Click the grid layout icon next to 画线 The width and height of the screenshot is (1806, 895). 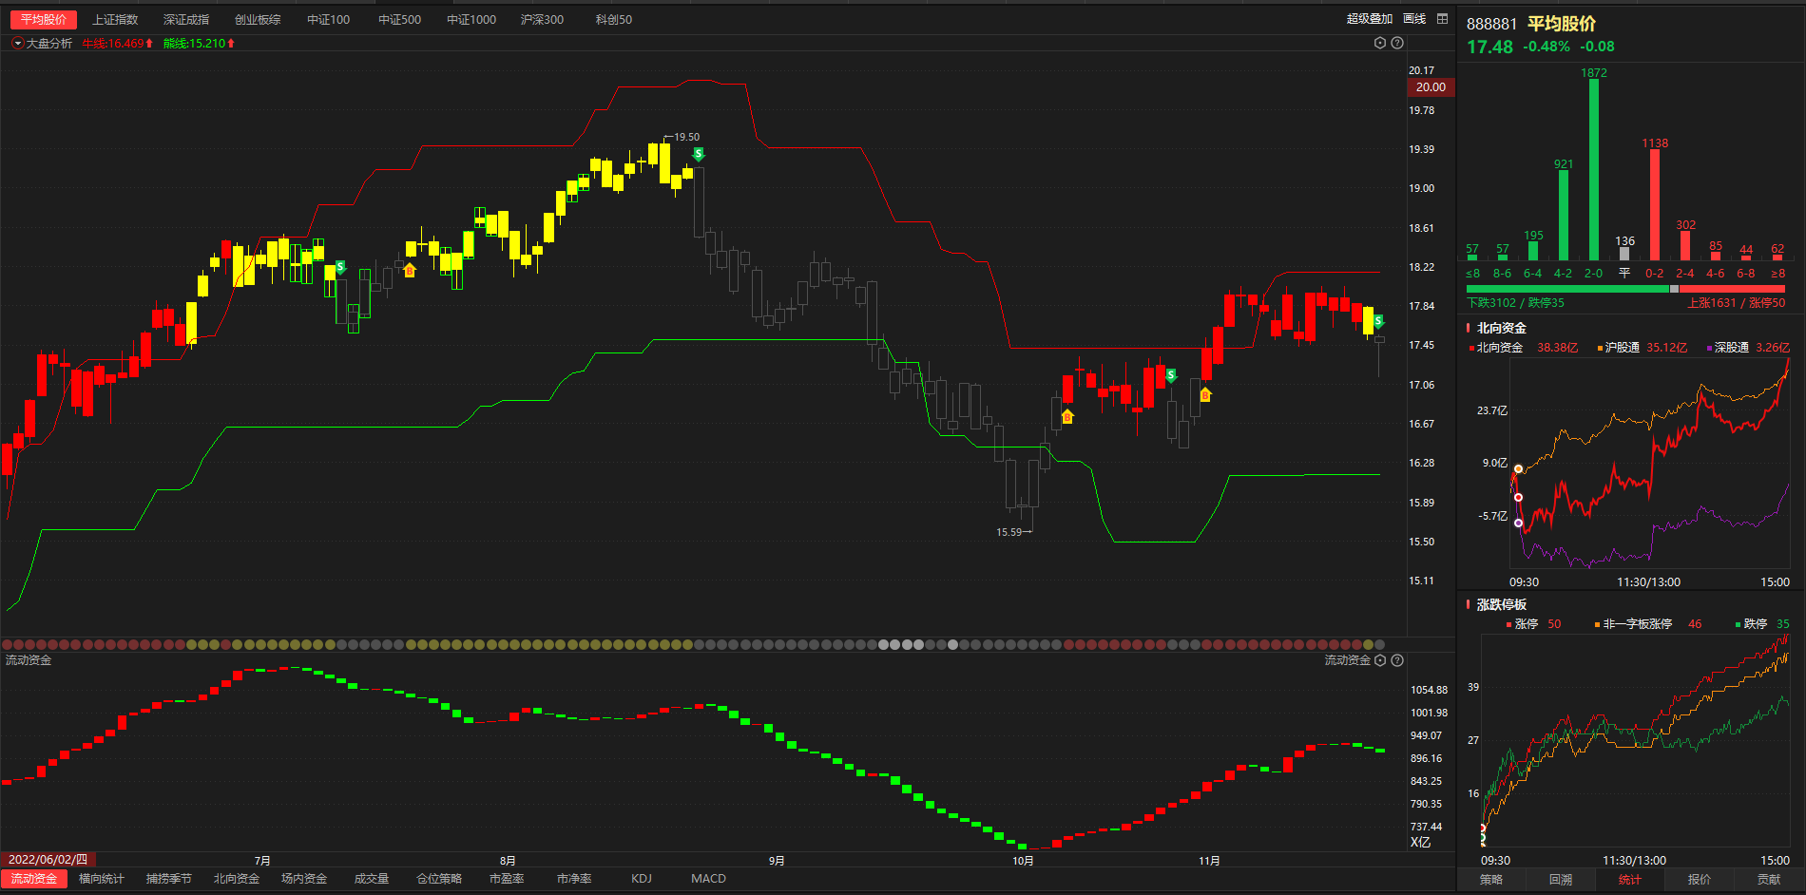click(1442, 19)
